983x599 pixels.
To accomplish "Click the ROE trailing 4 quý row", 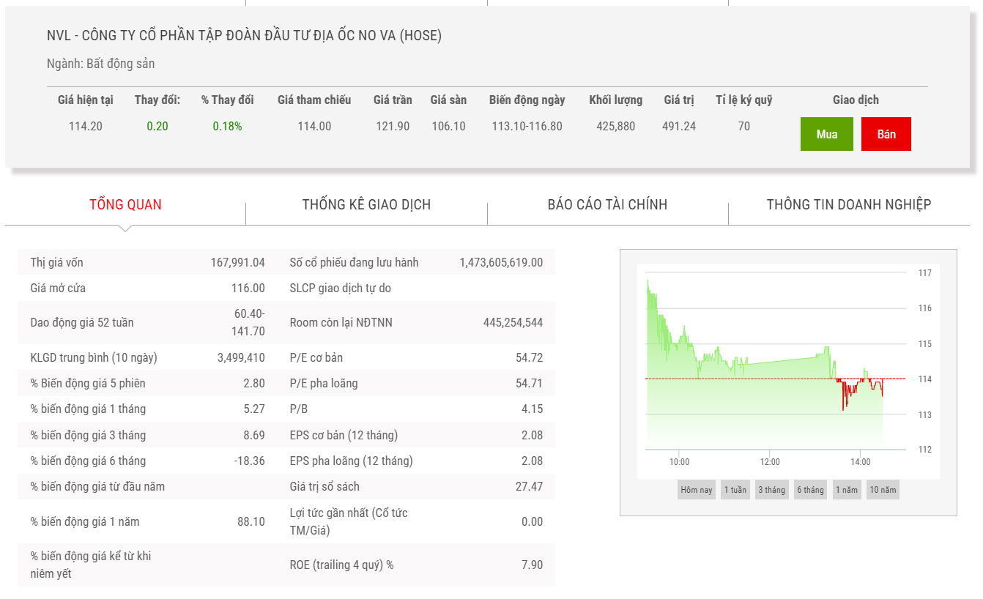I will pos(418,565).
